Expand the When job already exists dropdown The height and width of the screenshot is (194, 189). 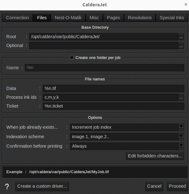point(181,127)
